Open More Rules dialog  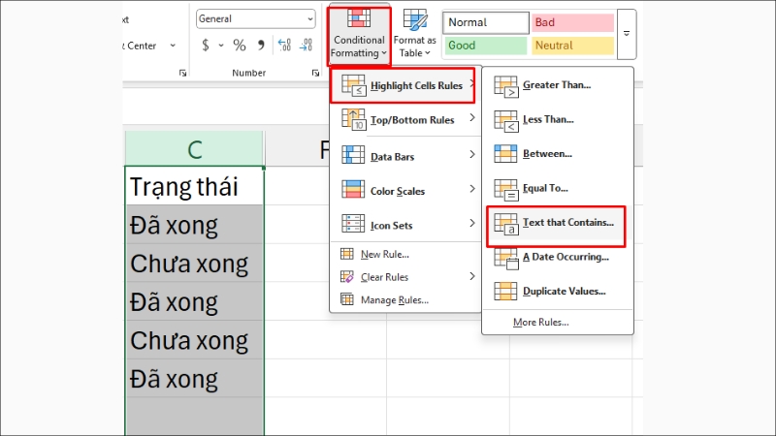[557, 323]
